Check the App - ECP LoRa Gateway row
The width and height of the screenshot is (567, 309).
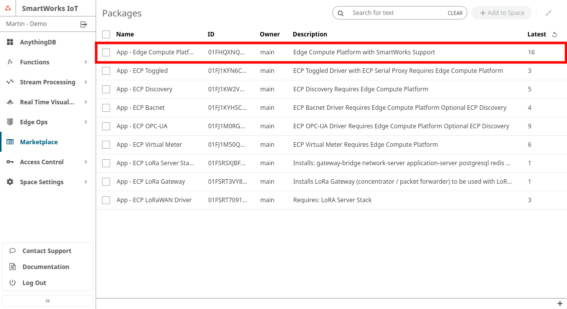[106, 182]
